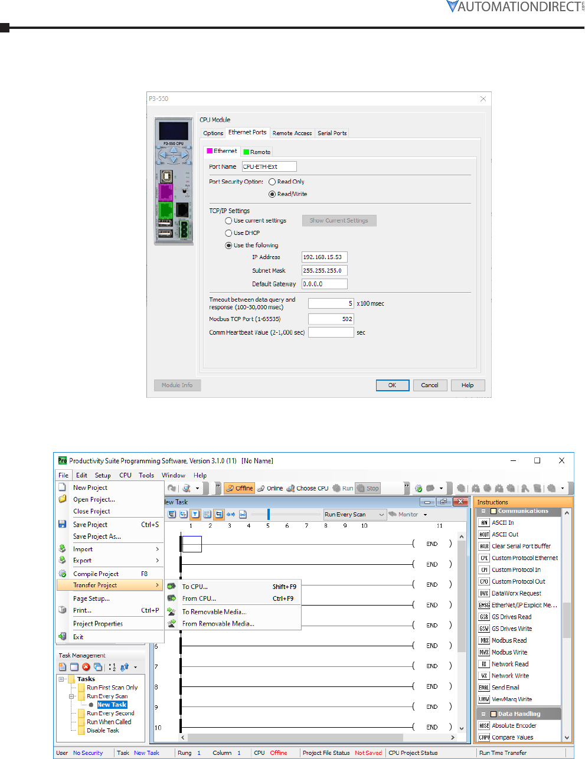Choose To CPU... from Transfer Project submenu
Screen dimensions: 585x759
(x=233, y=587)
